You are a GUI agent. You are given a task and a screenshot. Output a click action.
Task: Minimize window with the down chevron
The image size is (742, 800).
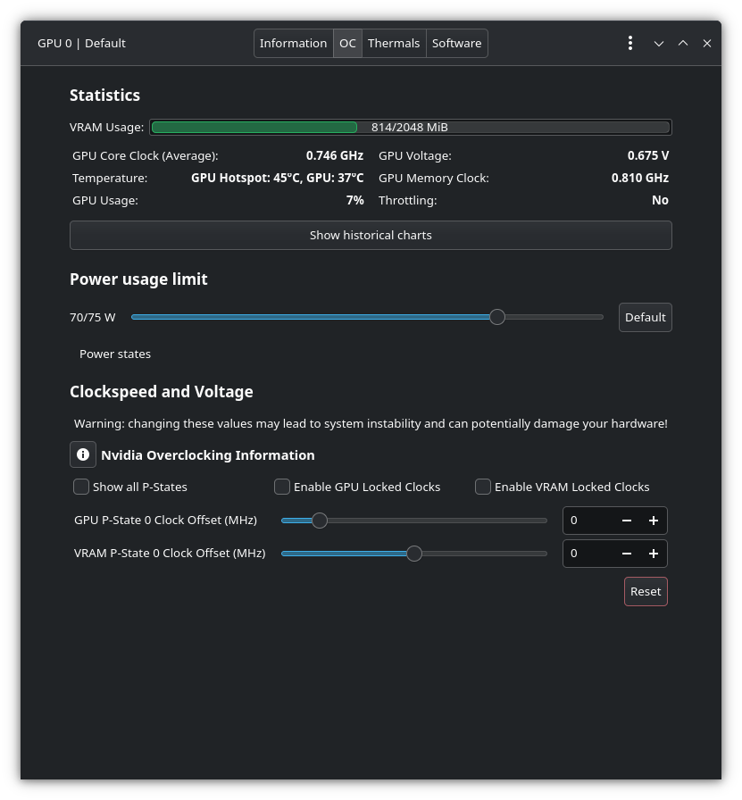(659, 43)
